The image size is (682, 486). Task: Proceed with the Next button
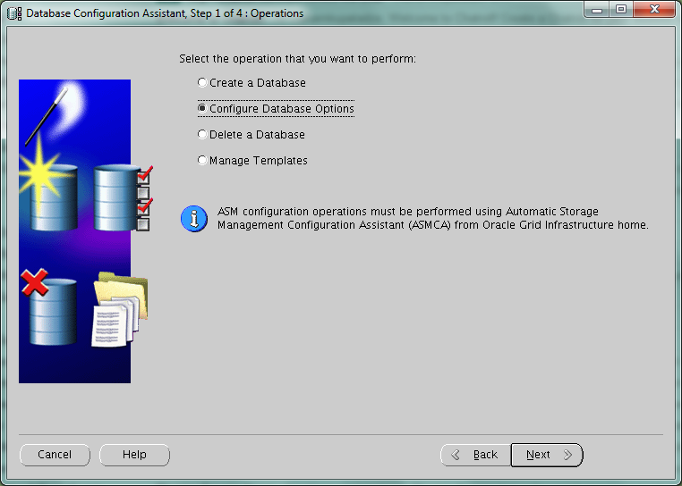(x=547, y=455)
